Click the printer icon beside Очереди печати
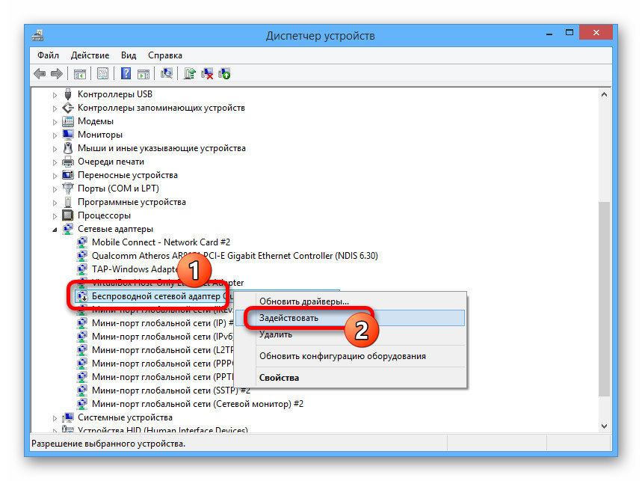 coord(68,162)
